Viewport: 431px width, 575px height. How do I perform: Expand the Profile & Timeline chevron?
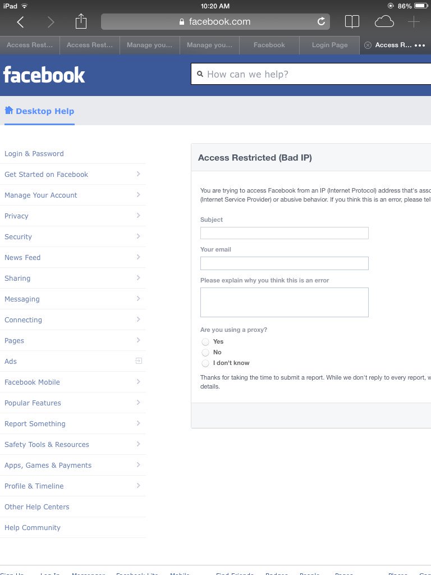tap(138, 486)
